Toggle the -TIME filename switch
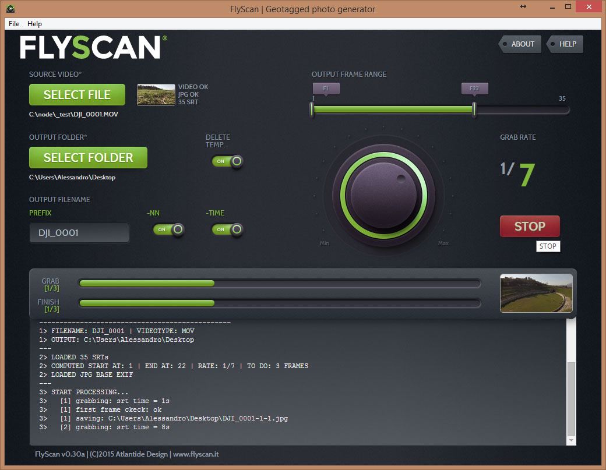 [x=227, y=229]
